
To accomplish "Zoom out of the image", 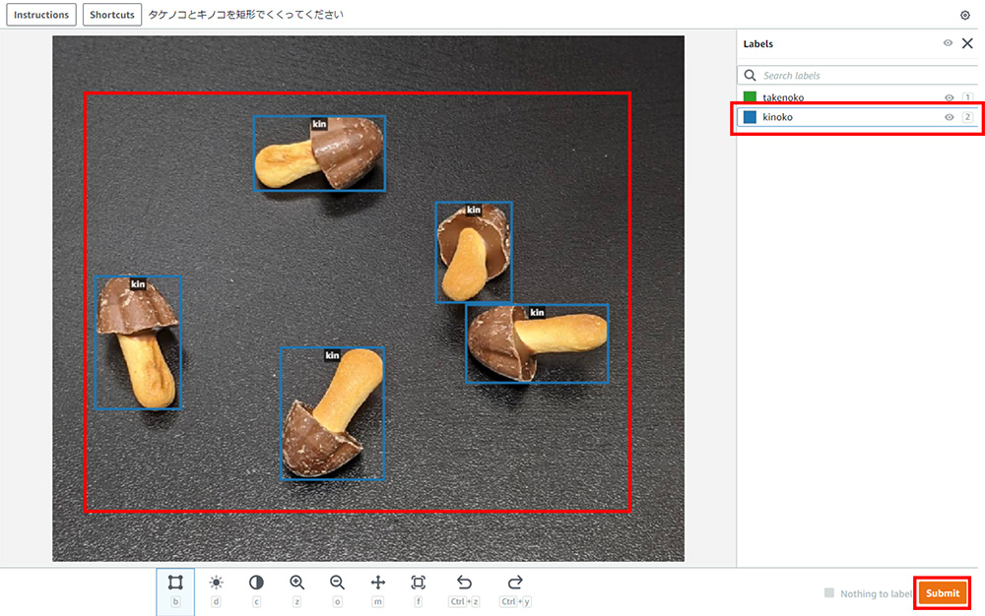I will pos(337,583).
